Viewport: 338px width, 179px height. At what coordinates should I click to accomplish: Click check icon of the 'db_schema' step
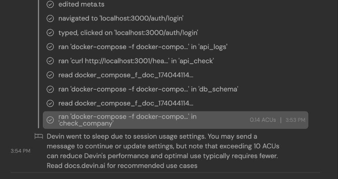[51, 89]
